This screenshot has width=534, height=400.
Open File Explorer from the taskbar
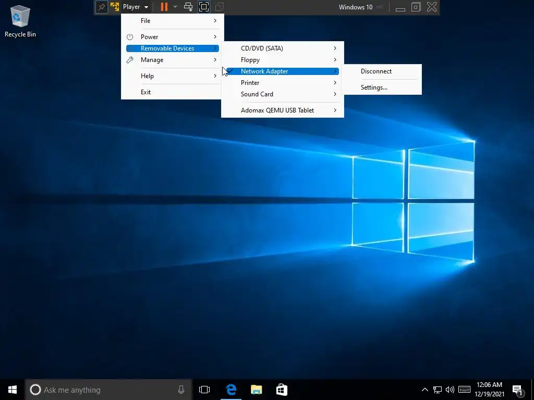pos(257,390)
